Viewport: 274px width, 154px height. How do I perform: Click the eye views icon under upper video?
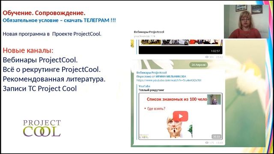207,57
